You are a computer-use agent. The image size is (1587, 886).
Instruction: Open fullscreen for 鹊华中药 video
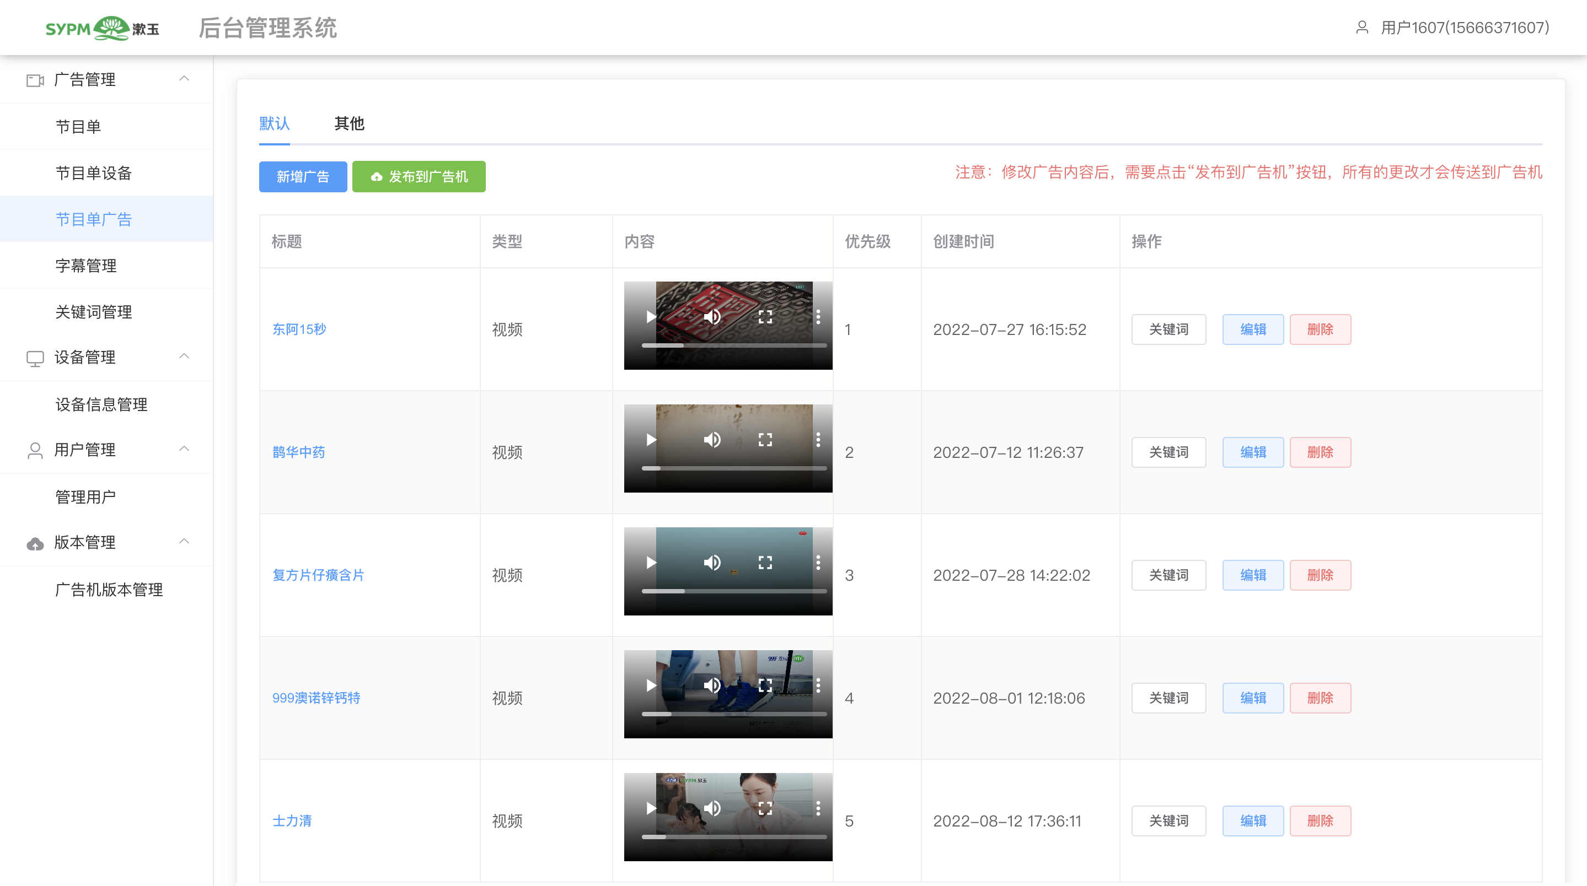(765, 440)
